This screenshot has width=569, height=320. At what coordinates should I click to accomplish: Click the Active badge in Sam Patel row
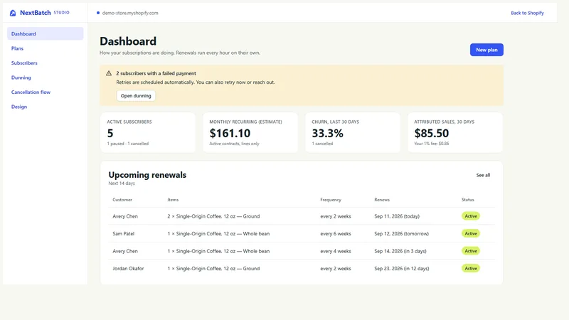click(x=471, y=234)
